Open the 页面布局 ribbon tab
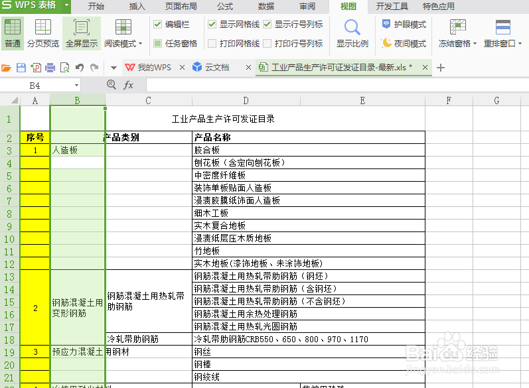 point(181,7)
